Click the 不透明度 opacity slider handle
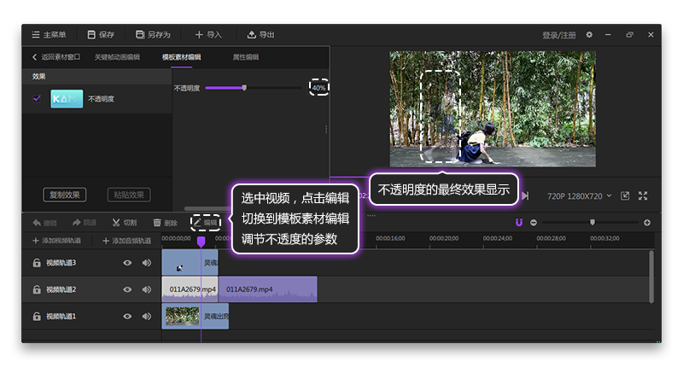 244,87
